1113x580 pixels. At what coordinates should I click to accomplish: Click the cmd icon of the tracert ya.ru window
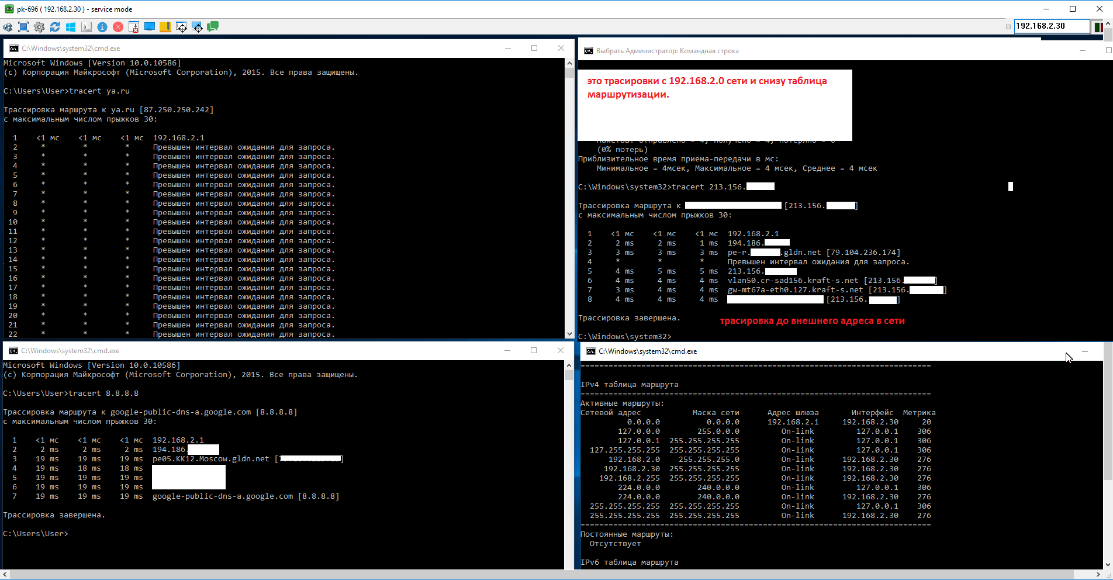(13, 49)
